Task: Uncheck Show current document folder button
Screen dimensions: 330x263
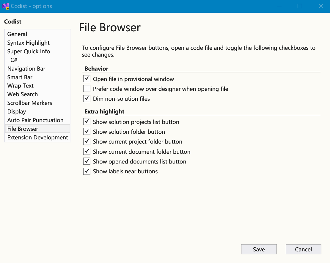Action: pyautogui.click(x=87, y=151)
